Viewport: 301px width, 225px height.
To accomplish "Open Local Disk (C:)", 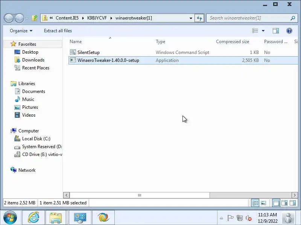I will click(x=36, y=139).
